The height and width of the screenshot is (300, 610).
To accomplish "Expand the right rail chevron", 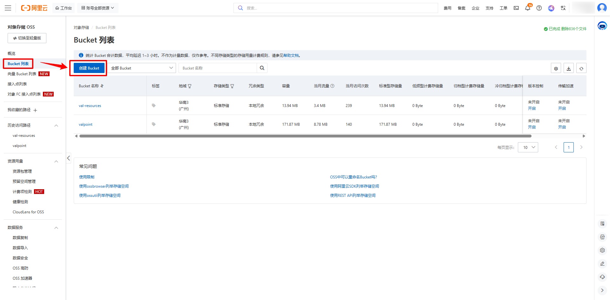I will point(602,290).
